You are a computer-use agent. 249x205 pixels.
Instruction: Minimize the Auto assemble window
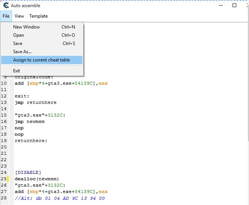point(220,6)
